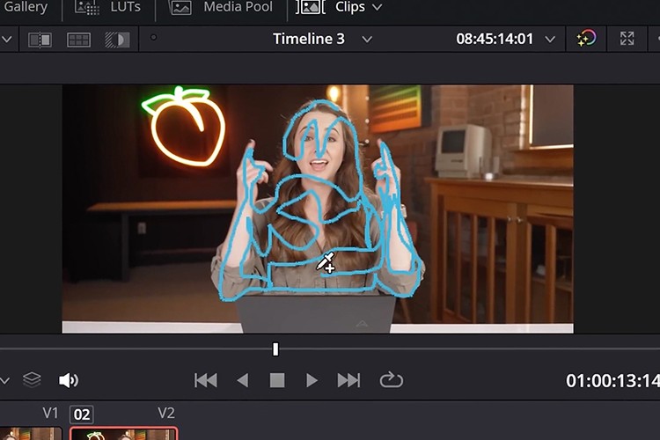Screen dimensions: 660x440
Task: Mute audio with the speaker icon
Action: click(x=68, y=380)
